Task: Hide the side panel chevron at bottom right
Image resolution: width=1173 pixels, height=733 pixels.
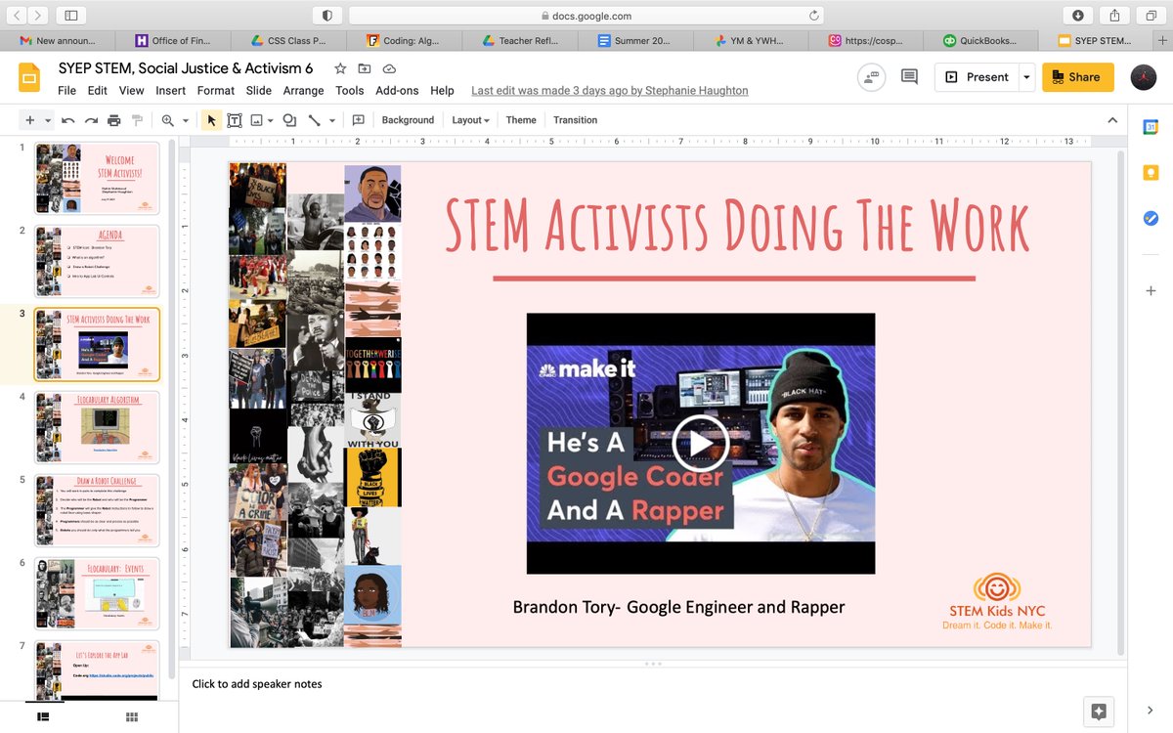Action: point(1150,711)
